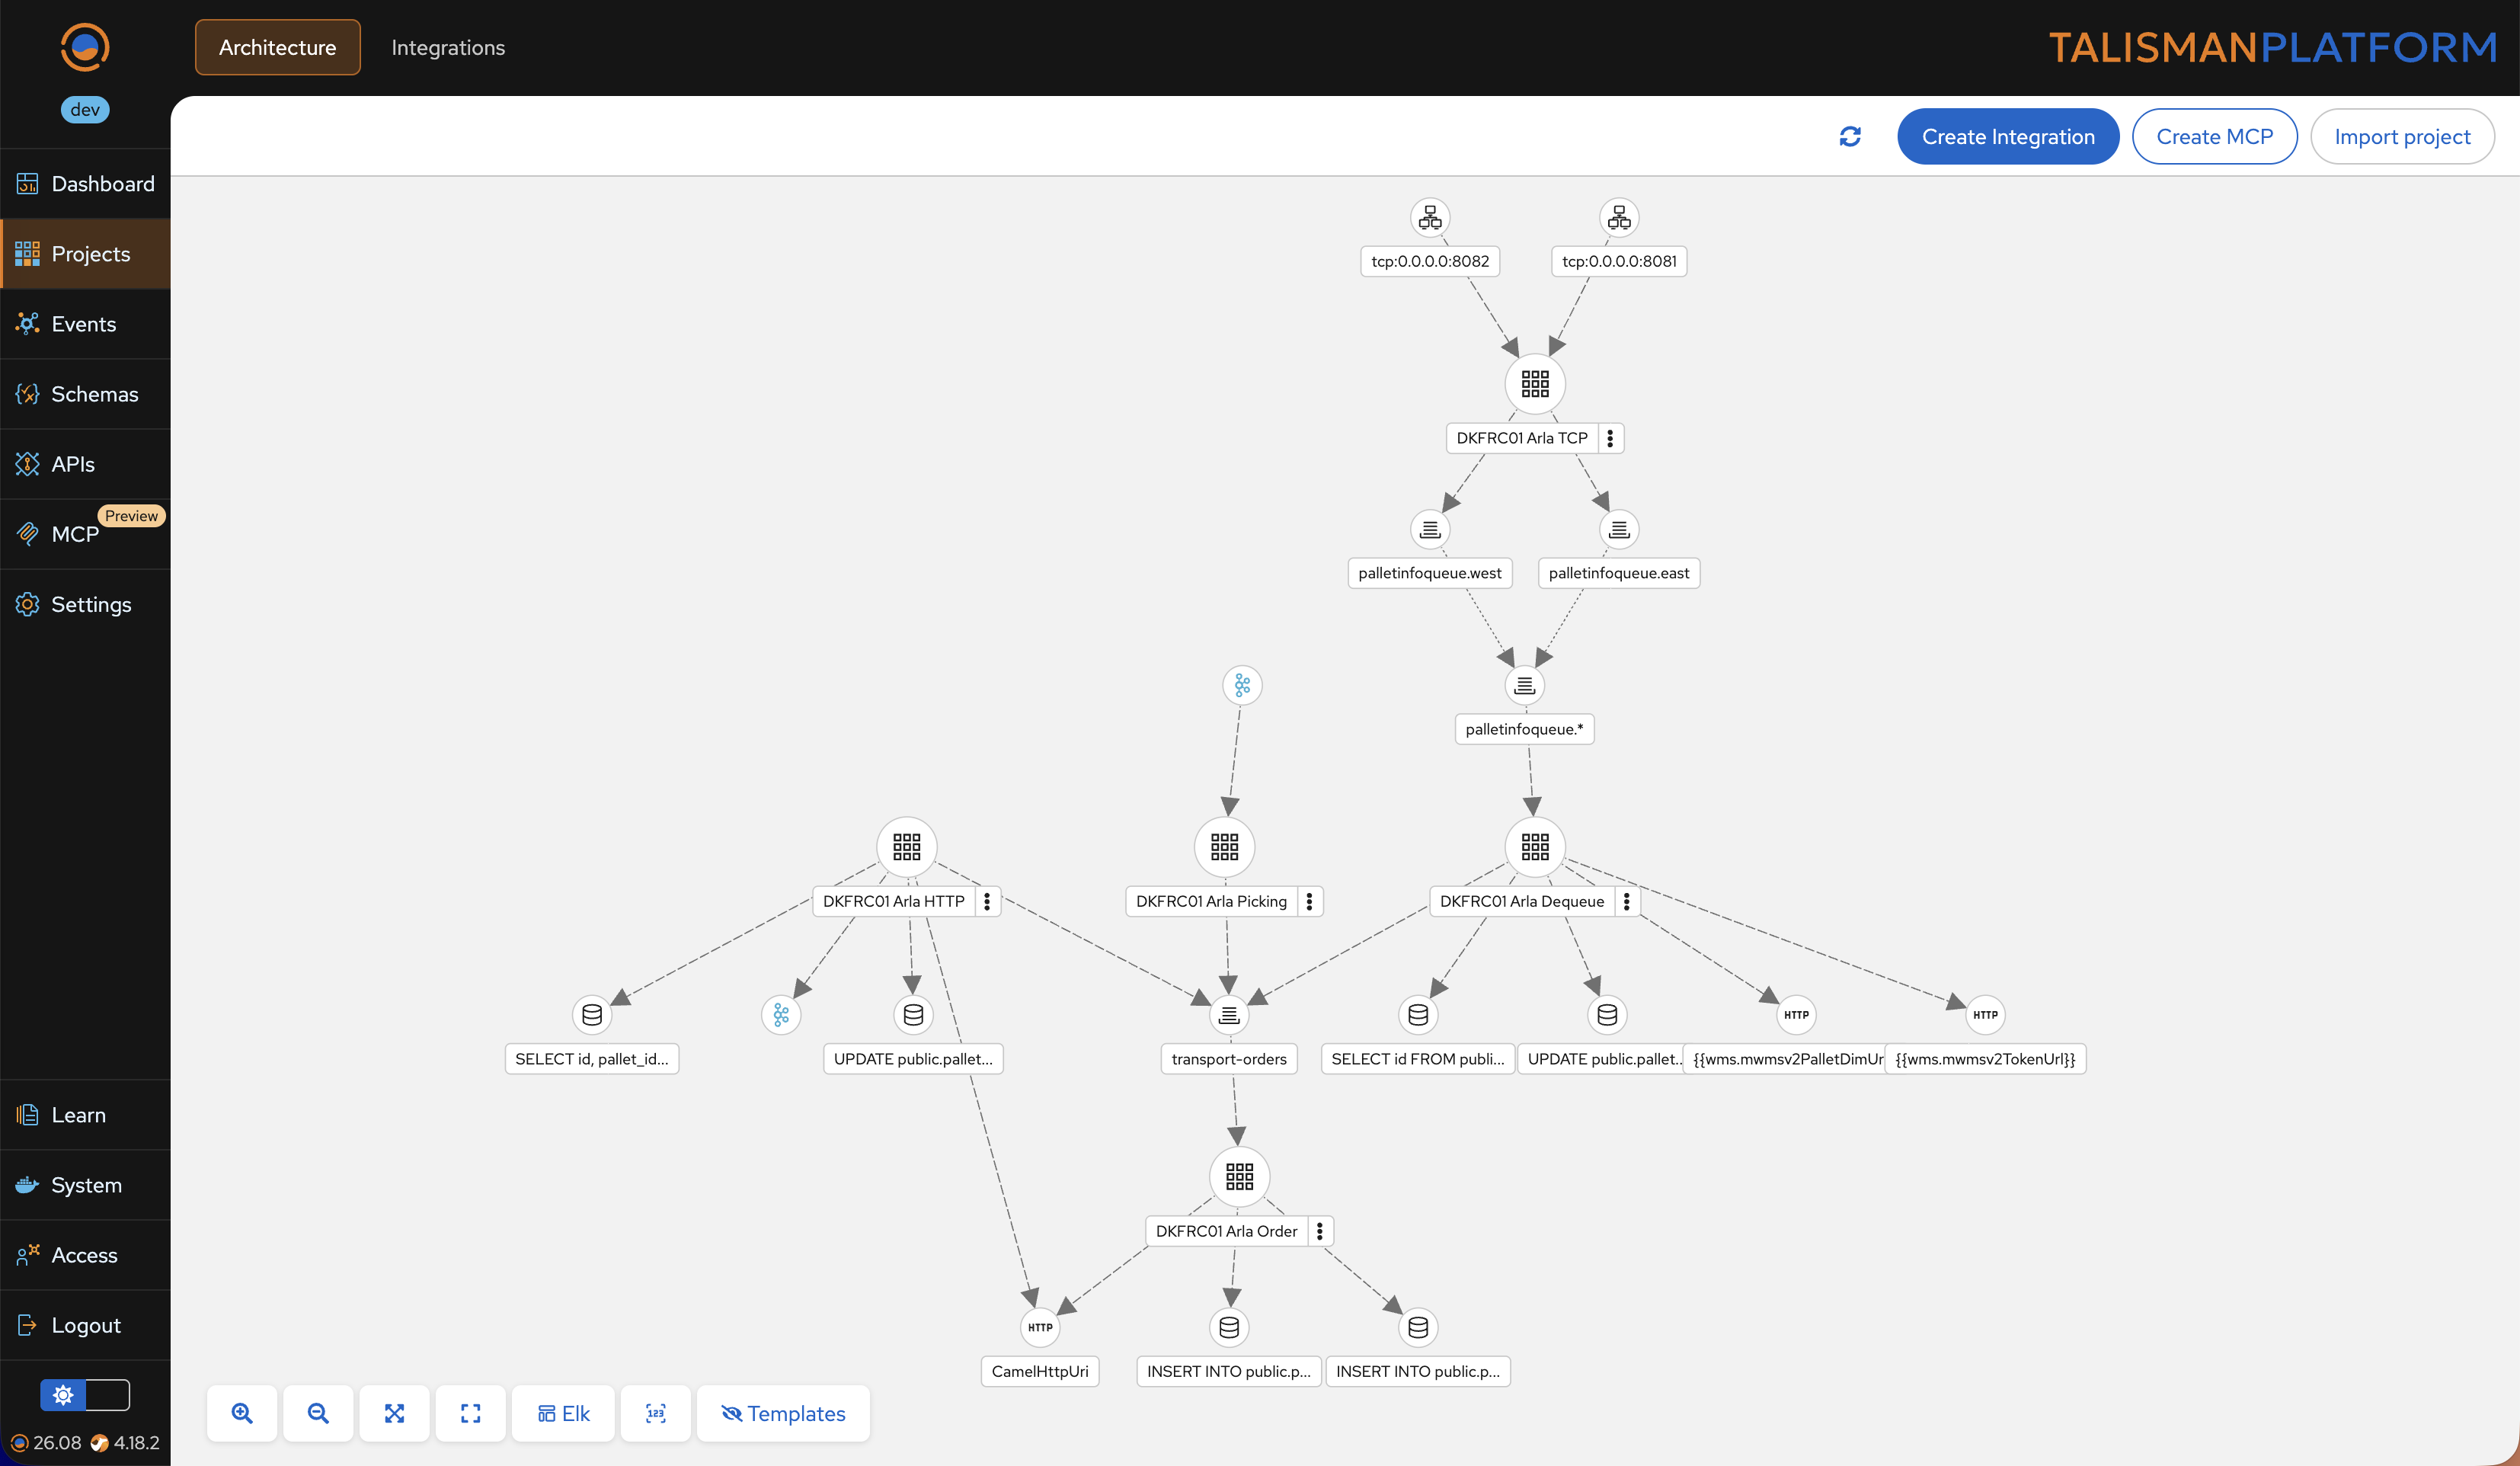Click the zoom in magnifier icon

click(242, 1413)
